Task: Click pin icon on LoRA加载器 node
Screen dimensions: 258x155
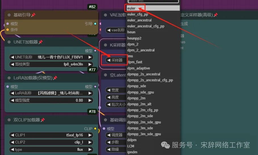Action: click(55, 78)
